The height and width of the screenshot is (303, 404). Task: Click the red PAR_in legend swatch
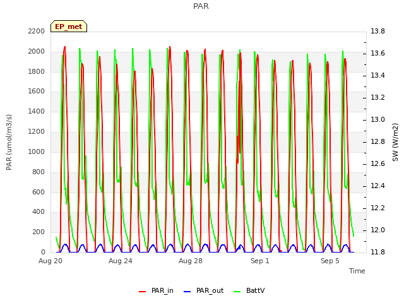[143, 292]
